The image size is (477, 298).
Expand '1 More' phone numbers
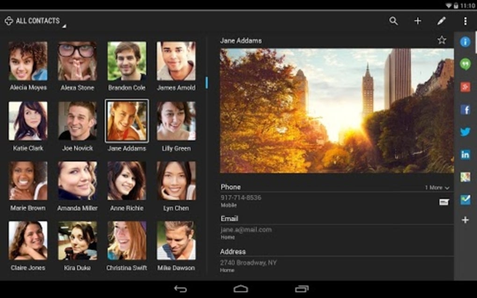point(437,188)
